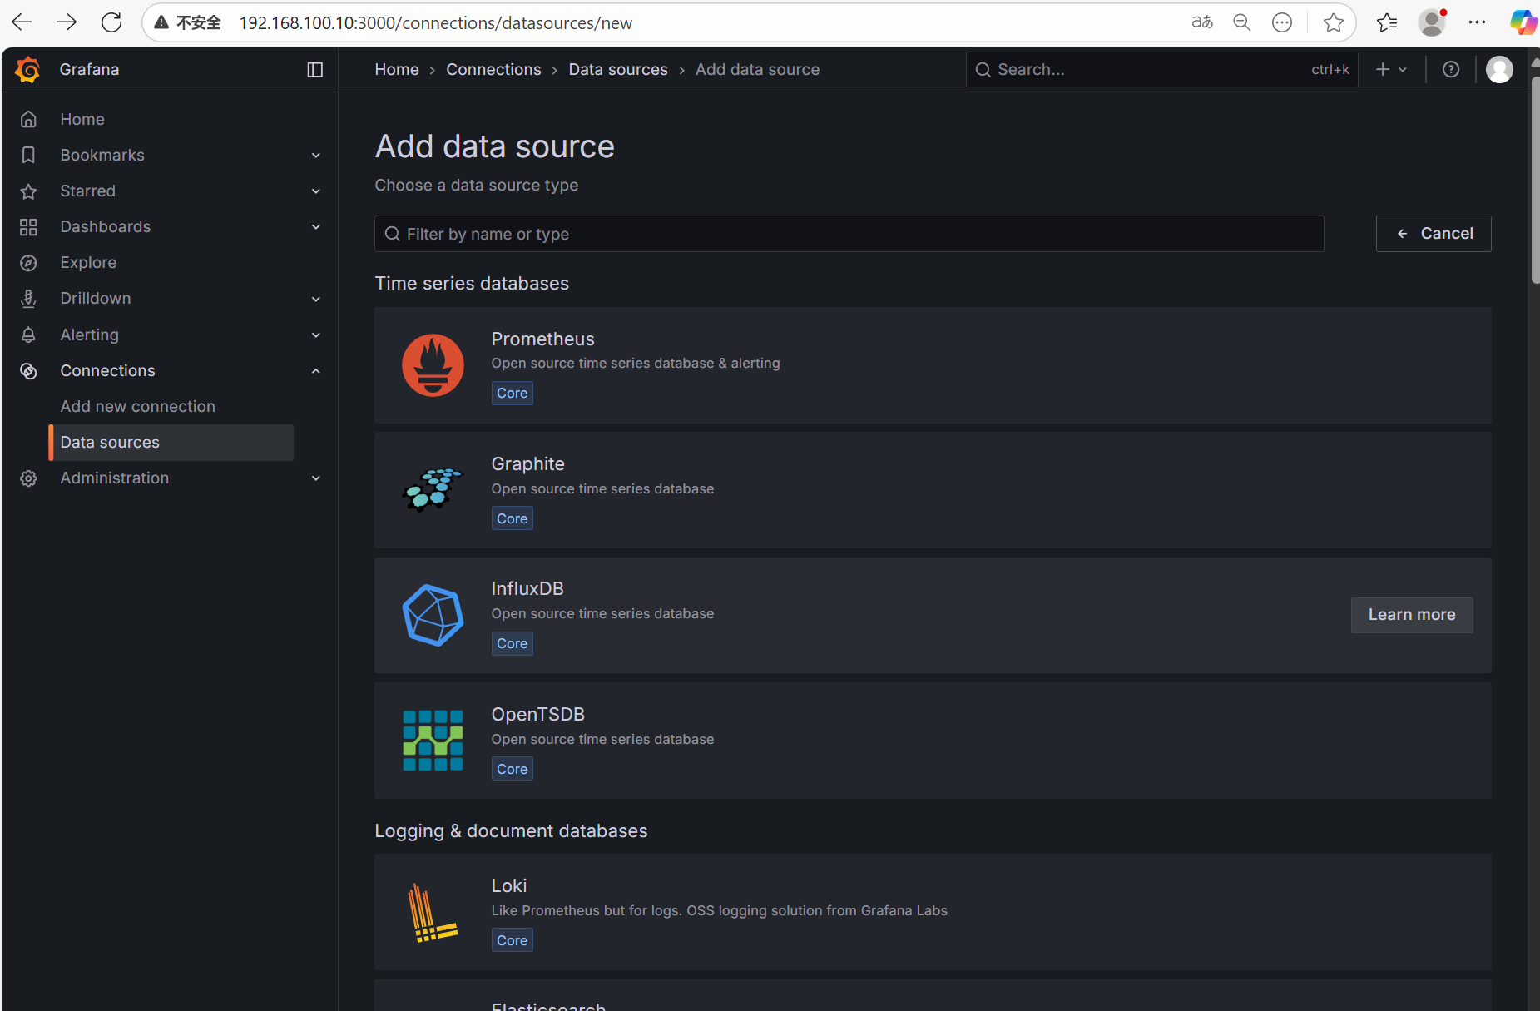Expand the Drilldown section chevron
Image resolution: width=1540 pixels, height=1011 pixels.
(316, 299)
